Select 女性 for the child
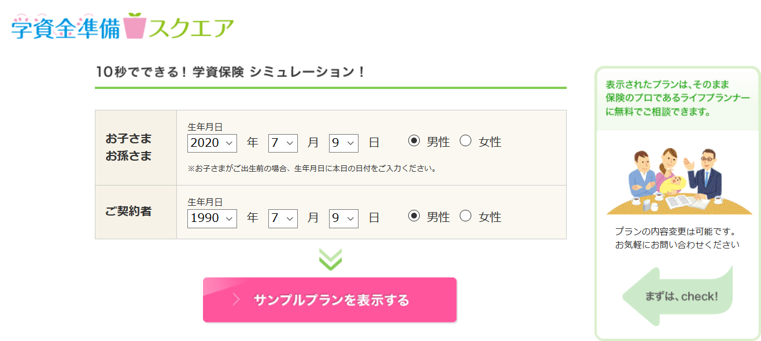This screenshot has height=341, width=761. tap(466, 141)
